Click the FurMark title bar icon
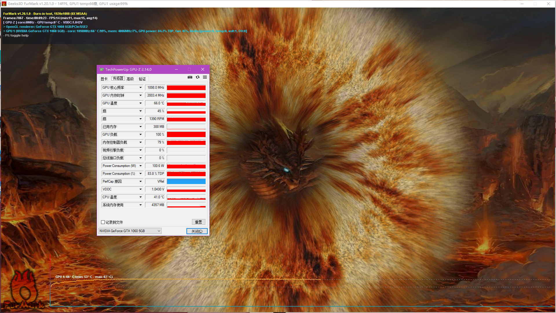556x313 pixels. tap(4, 4)
